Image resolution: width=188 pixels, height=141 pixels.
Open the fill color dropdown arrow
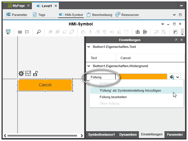[x=178, y=77]
